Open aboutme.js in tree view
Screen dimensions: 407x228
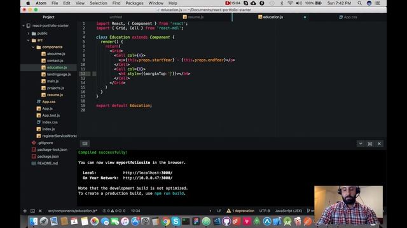click(x=56, y=54)
